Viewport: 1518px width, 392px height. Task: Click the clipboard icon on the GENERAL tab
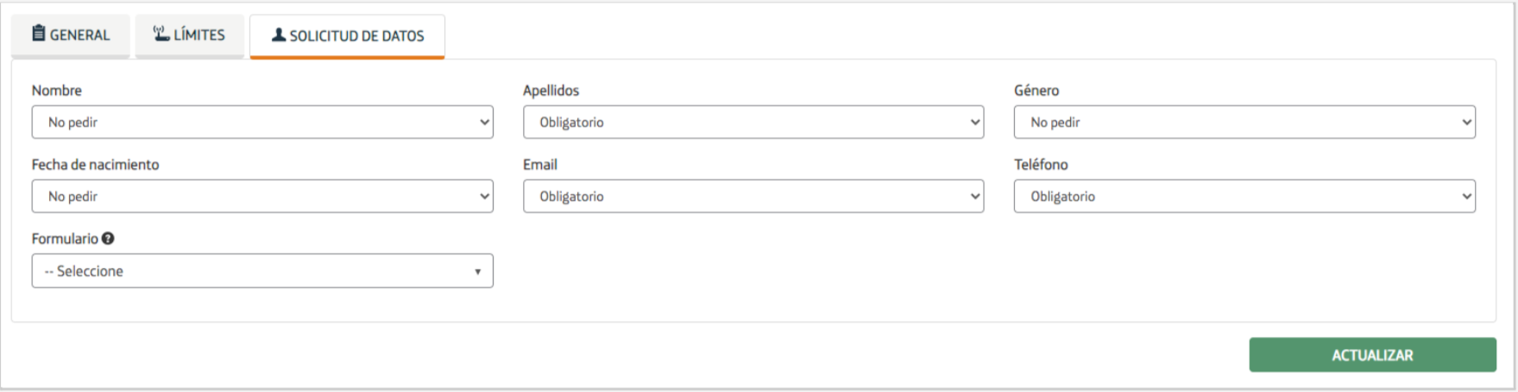point(39,34)
